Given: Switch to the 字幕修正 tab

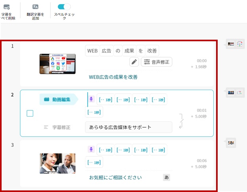Looking at the screenshot, I should pyautogui.click(x=57, y=127).
